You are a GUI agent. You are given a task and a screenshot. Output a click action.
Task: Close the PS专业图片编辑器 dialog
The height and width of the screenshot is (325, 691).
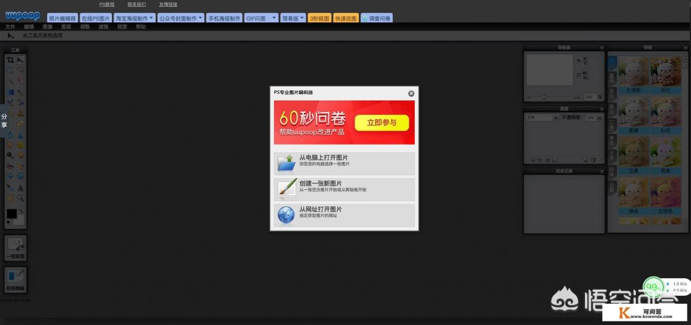(x=411, y=93)
